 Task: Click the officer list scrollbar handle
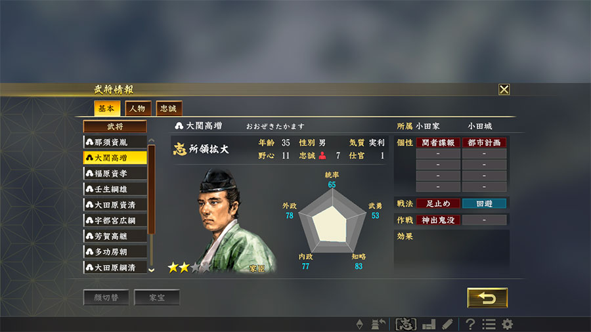click(152, 190)
